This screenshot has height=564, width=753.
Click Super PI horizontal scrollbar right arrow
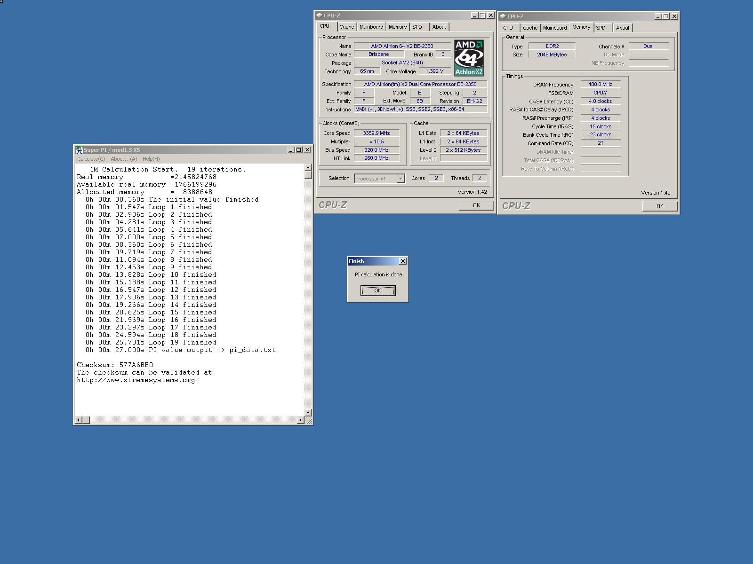point(300,420)
